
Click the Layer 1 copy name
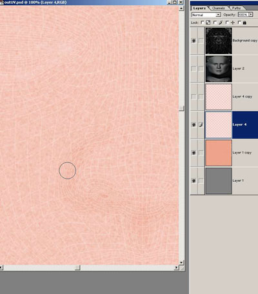tap(242, 153)
